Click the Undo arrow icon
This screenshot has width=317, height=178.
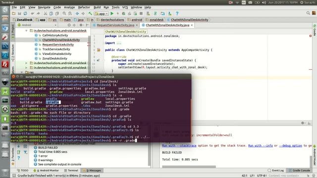point(32,13)
